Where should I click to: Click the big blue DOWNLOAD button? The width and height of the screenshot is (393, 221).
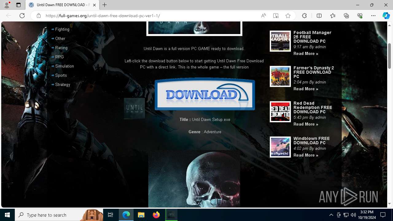coord(205,94)
